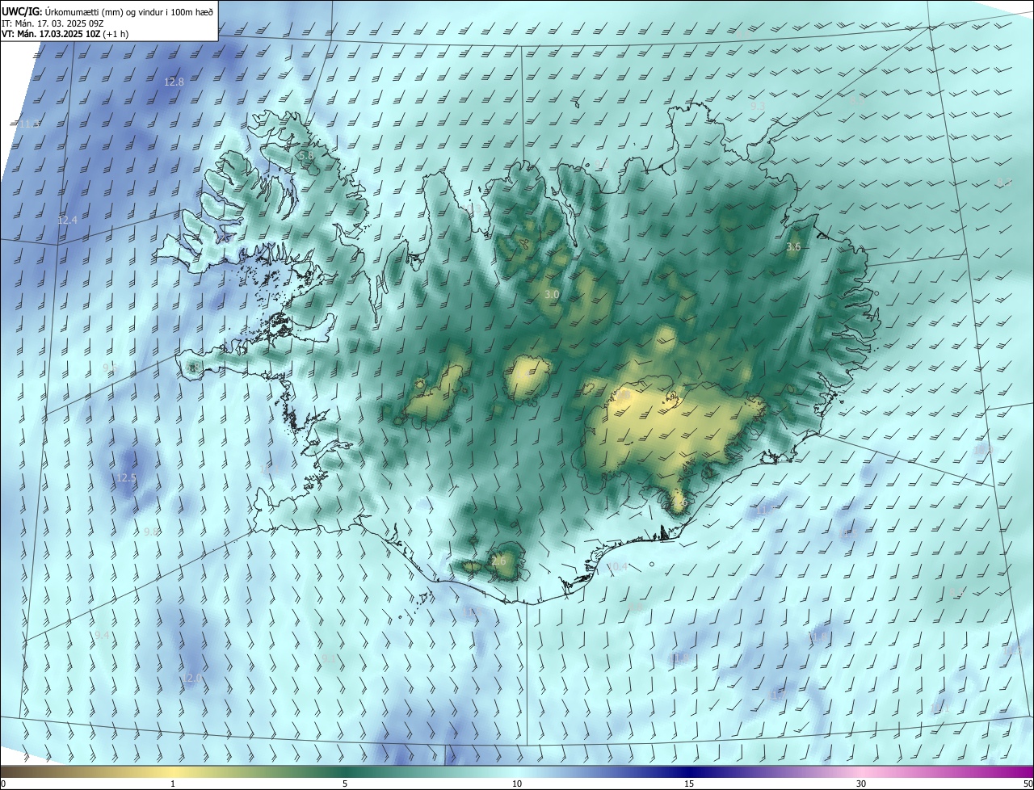
Task: Click the 15 tick on the color scale
Action: click(689, 784)
